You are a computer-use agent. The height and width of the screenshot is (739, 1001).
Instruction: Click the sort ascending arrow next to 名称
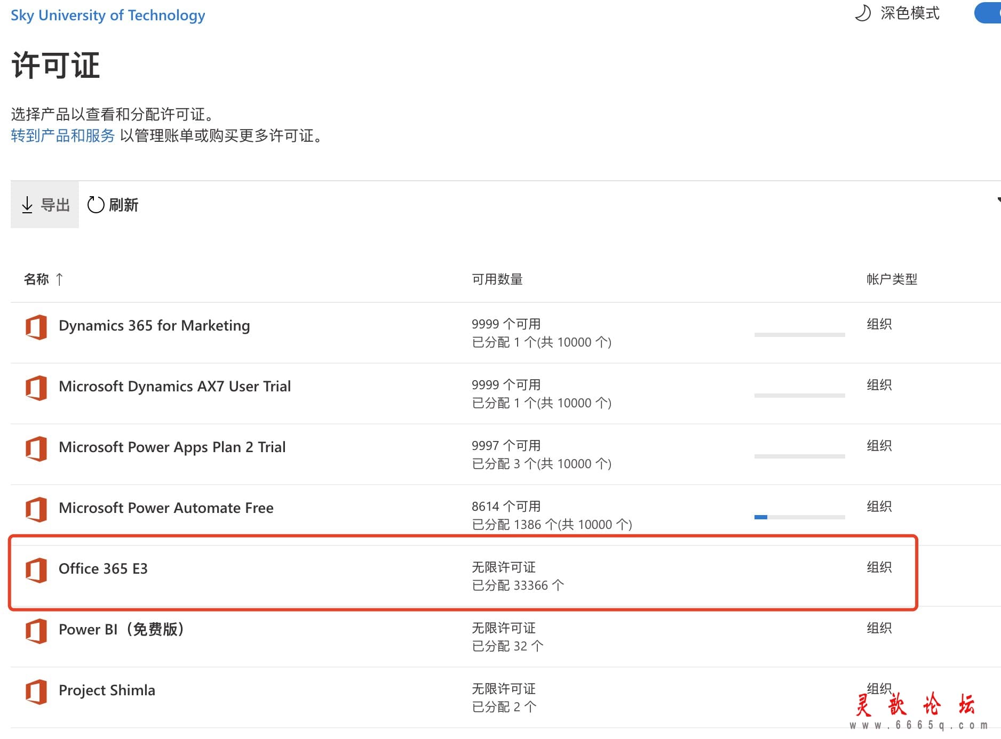(x=59, y=279)
